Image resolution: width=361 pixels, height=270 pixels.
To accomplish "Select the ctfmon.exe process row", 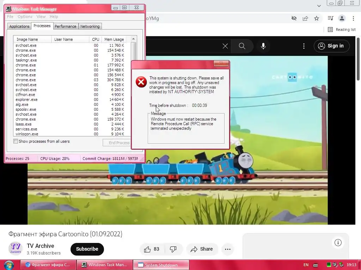I will pyautogui.click(x=72, y=95).
